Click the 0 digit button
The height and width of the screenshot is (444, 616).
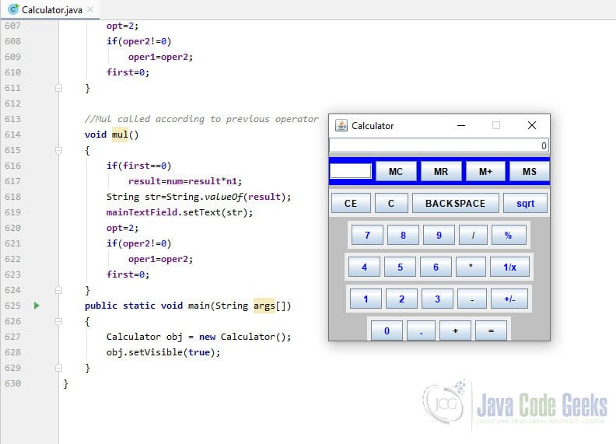click(387, 330)
